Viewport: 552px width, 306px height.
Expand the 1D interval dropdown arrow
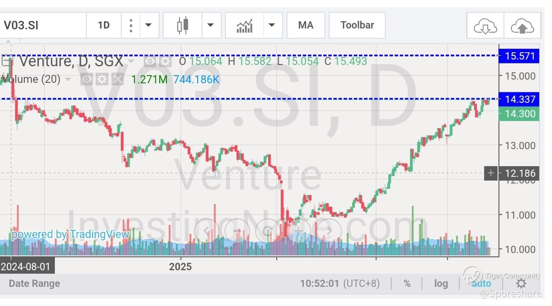tap(148, 25)
